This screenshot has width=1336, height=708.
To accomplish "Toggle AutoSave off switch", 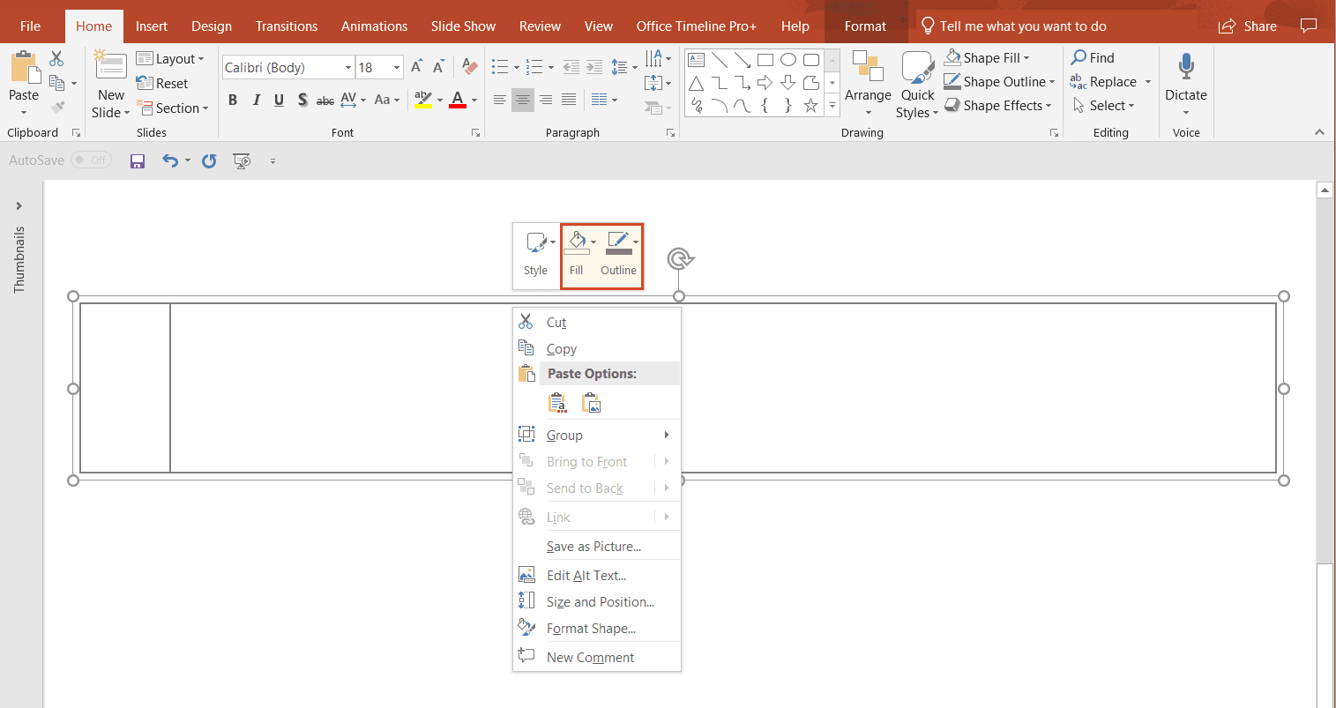I will click(x=91, y=160).
